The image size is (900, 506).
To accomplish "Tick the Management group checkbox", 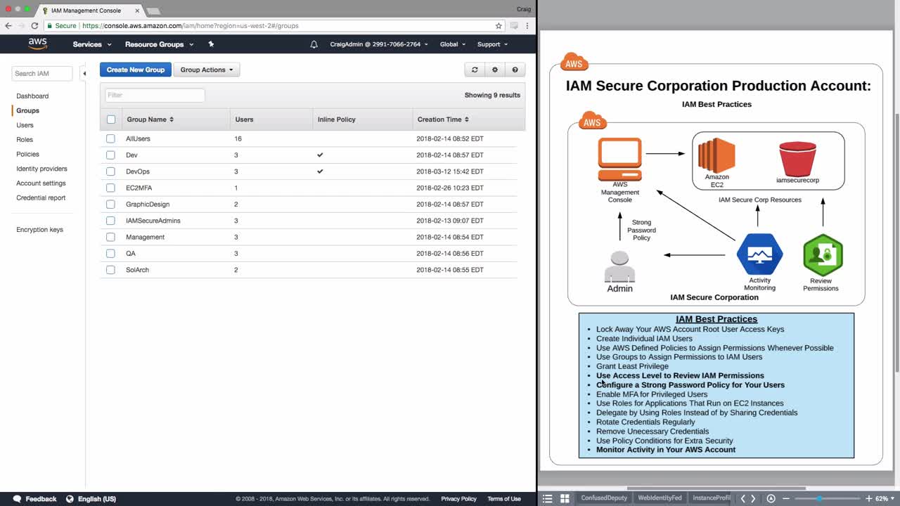I will point(110,237).
